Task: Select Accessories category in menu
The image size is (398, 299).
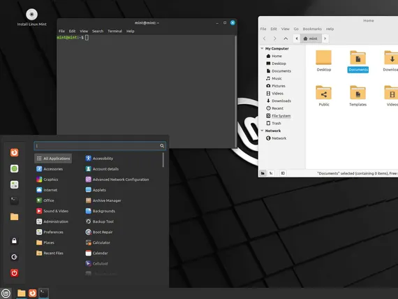Action: tap(50, 169)
